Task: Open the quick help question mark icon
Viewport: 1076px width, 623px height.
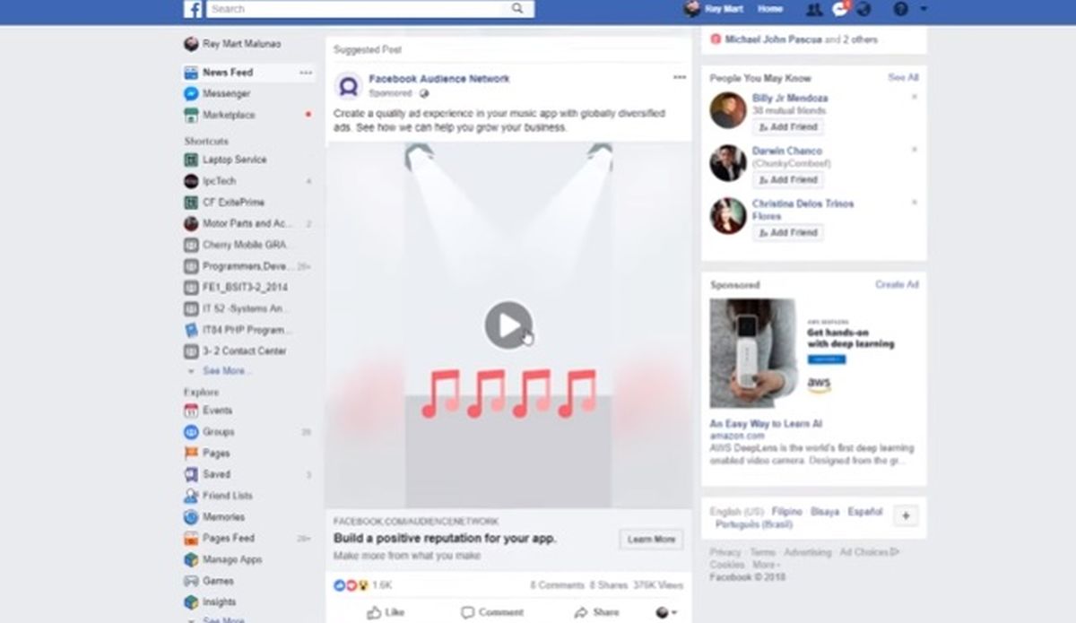Action: coord(900,9)
